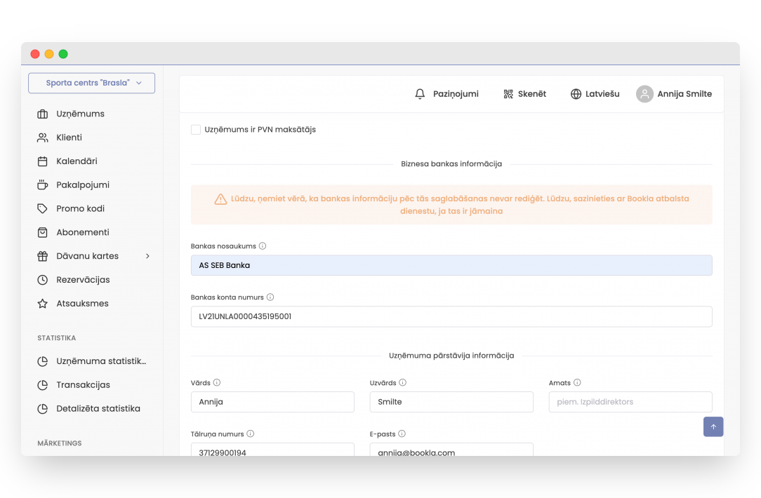Open Annija Smilte user avatar

click(x=644, y=94)
